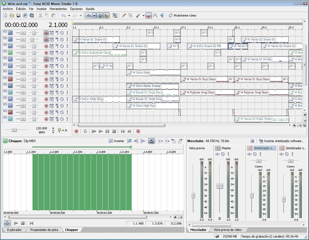This screenshot has height=240, width=309.
Task: Click Double Selection icon in Chopper
Action: pos(167,141)
